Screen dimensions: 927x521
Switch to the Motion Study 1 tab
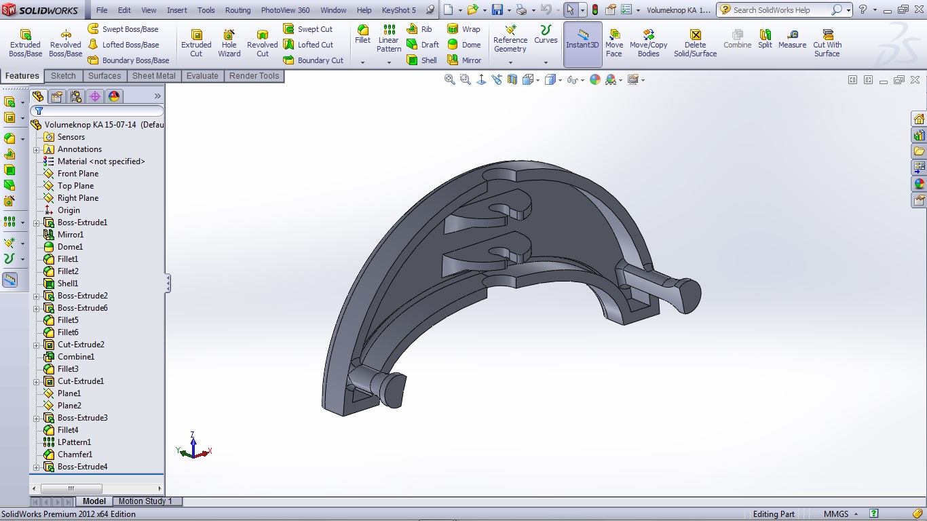pos(147,501)
